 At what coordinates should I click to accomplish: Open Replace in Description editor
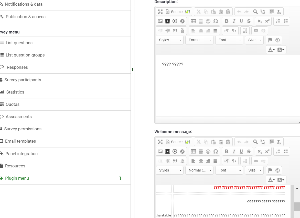coord(263,12)
